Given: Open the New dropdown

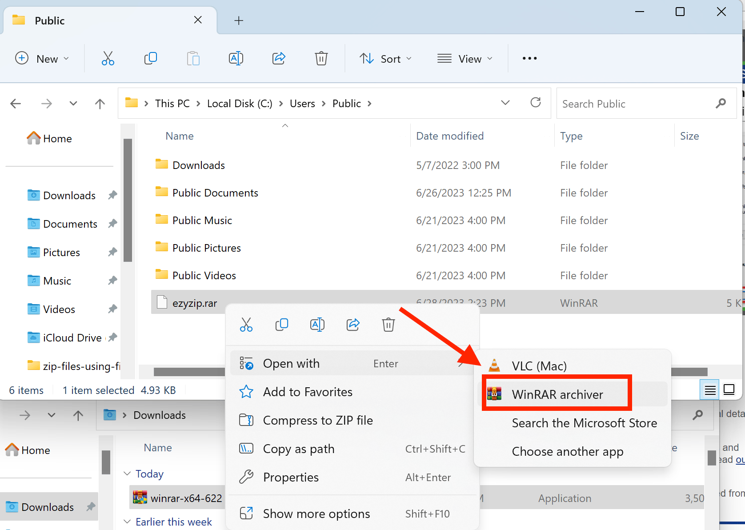Looking at the screenshot, I should point(42,58).
